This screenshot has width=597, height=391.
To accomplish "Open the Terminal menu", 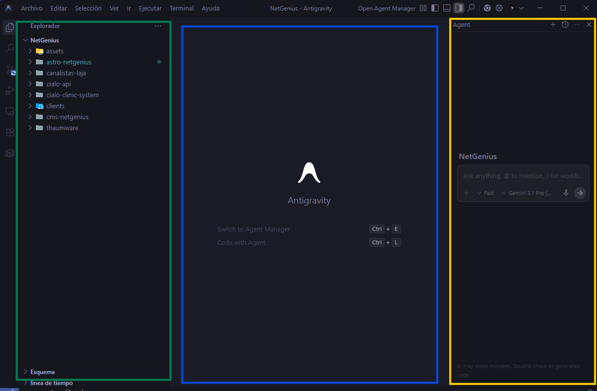I will (x=182, y=8).
